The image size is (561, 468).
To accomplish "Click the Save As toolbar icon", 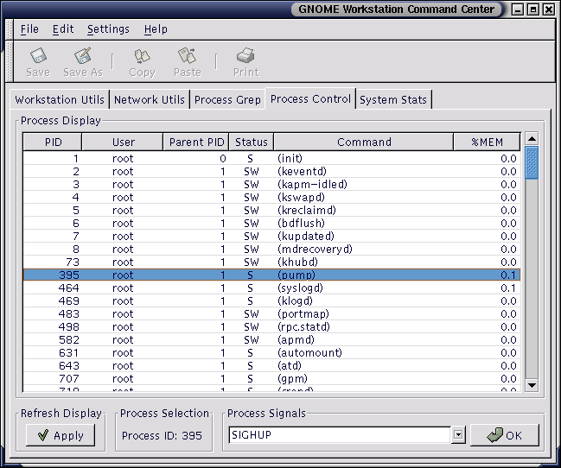I will click(83, 62).
